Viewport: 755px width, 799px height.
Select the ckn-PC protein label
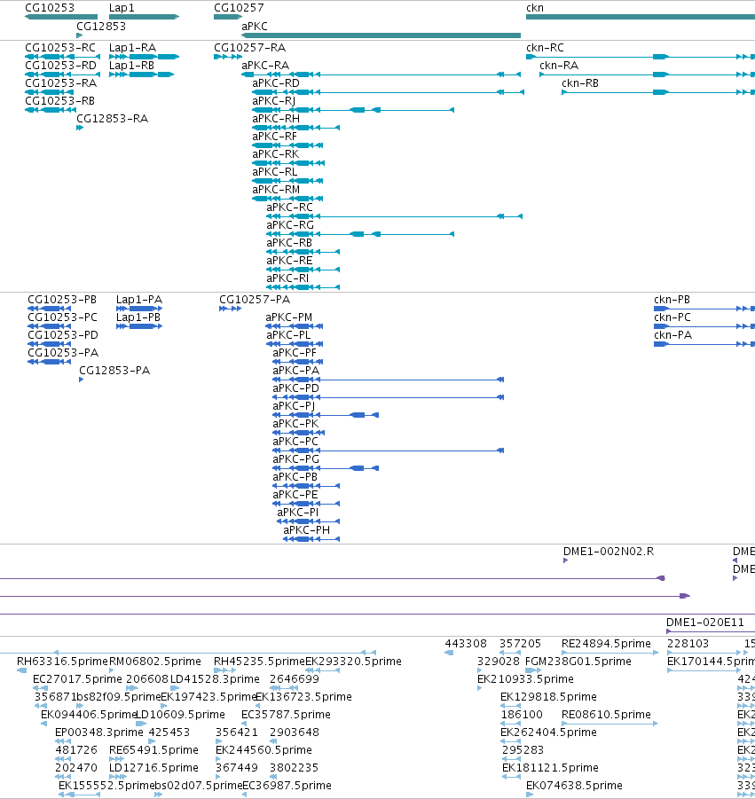672,317
